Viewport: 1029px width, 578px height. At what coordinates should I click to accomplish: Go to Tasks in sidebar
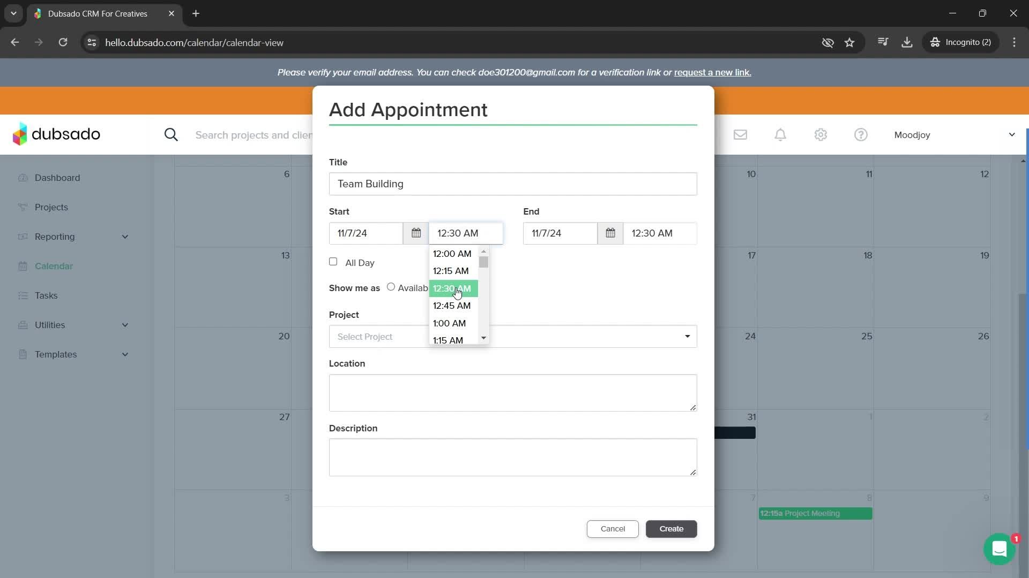tap(46, 295)
